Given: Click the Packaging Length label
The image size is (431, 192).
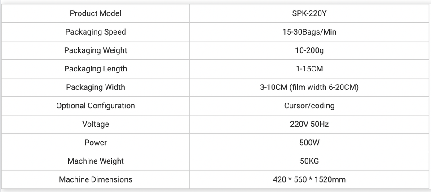Looking at the screenshot, I should (96, 69).
